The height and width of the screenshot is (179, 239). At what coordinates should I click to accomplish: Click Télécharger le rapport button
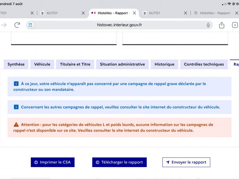pos(119,162)
